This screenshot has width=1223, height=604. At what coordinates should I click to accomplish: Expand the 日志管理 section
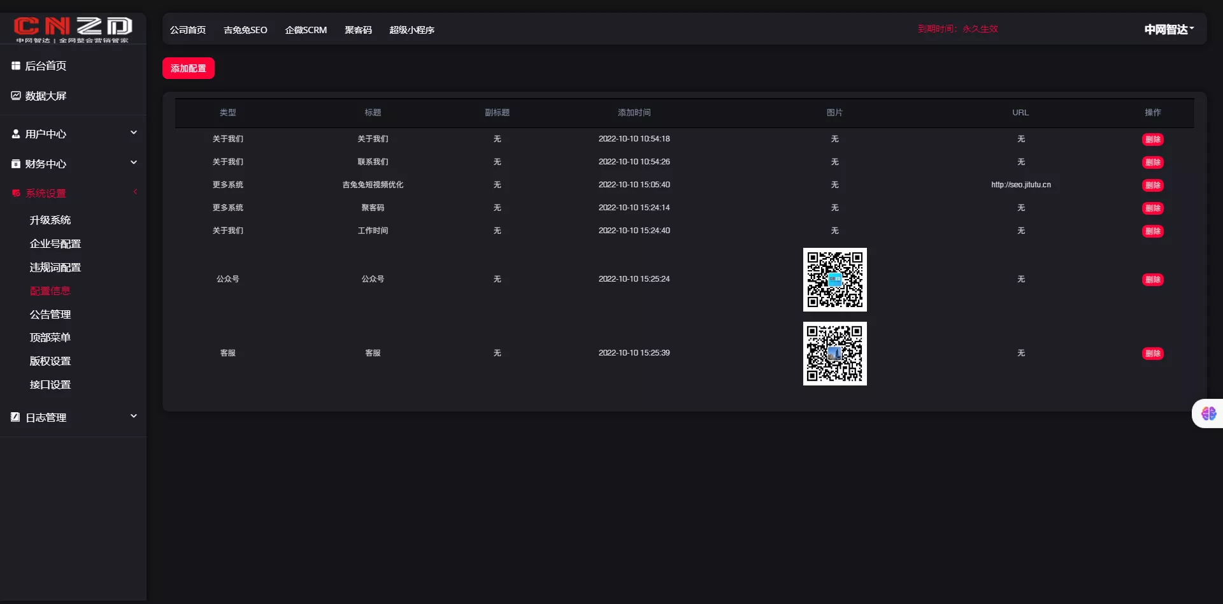tap(134, 415)
